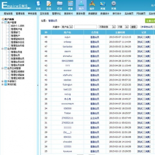Image resolution: width=155 pixels, height=155 pixels.
Task: Click the 搜索 search button
Action: 134,27
